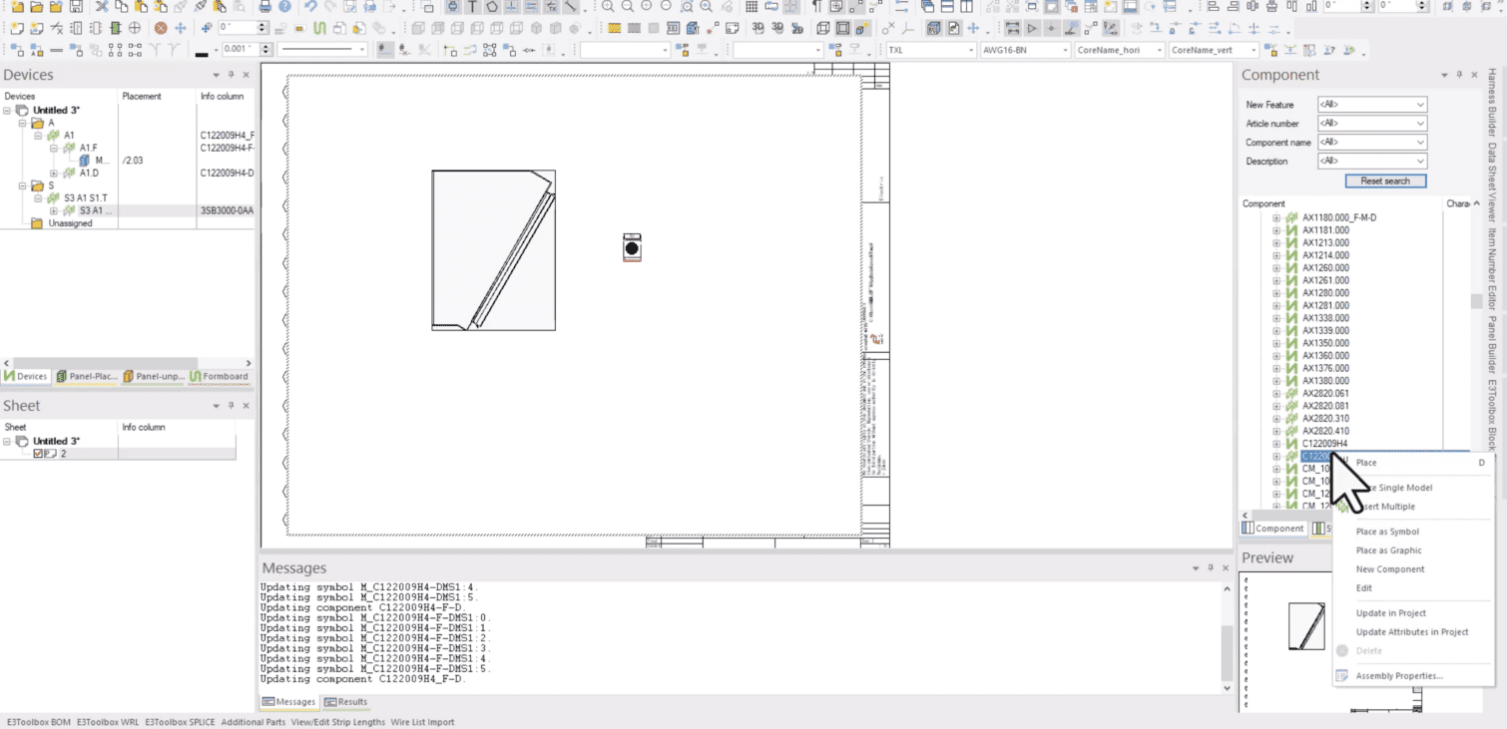The width and height of the screenshot is (1507, 729).
Task: Select the Text tool in the drawing toolbar
Action: click(x=471, y=7)
